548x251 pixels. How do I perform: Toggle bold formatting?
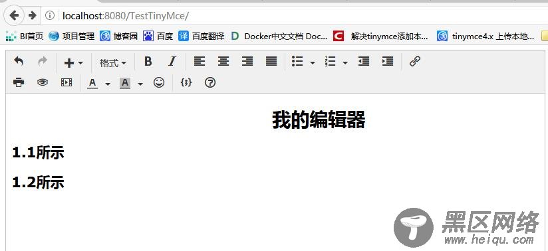[x=148, y=62]
